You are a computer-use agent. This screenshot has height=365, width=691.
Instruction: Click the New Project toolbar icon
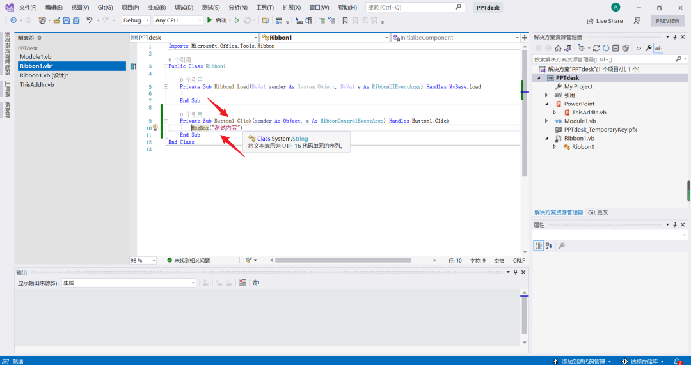click(42, 20)
